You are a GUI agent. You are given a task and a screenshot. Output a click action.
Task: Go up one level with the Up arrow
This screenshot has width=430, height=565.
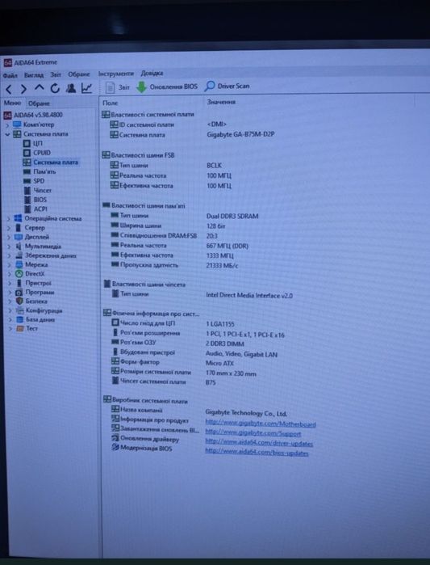[x=40, y=87]
